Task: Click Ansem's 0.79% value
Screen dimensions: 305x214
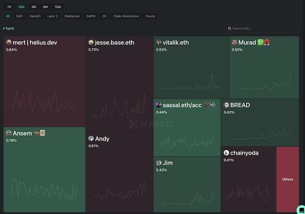Action: (x=11, y=140)
